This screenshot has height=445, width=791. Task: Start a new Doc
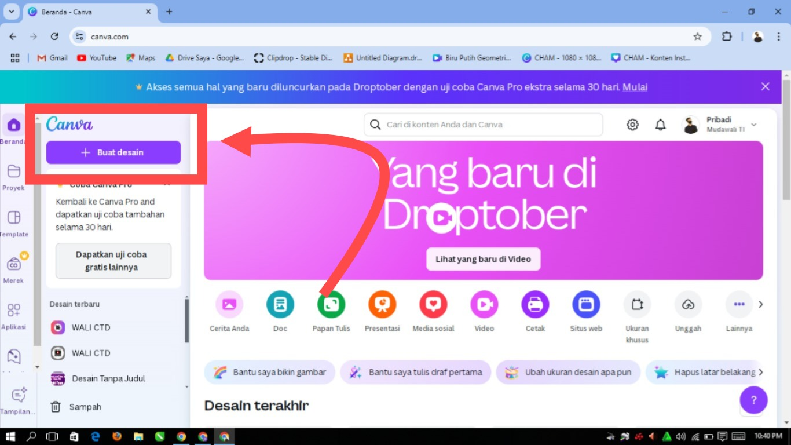point(280,312)
